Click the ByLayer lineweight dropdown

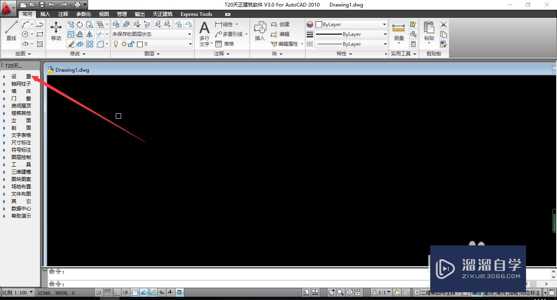pyautogui.click(x=351, y=34)
